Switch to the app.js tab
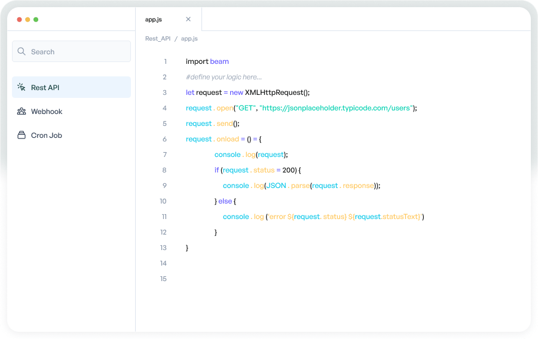 point(154,20)
